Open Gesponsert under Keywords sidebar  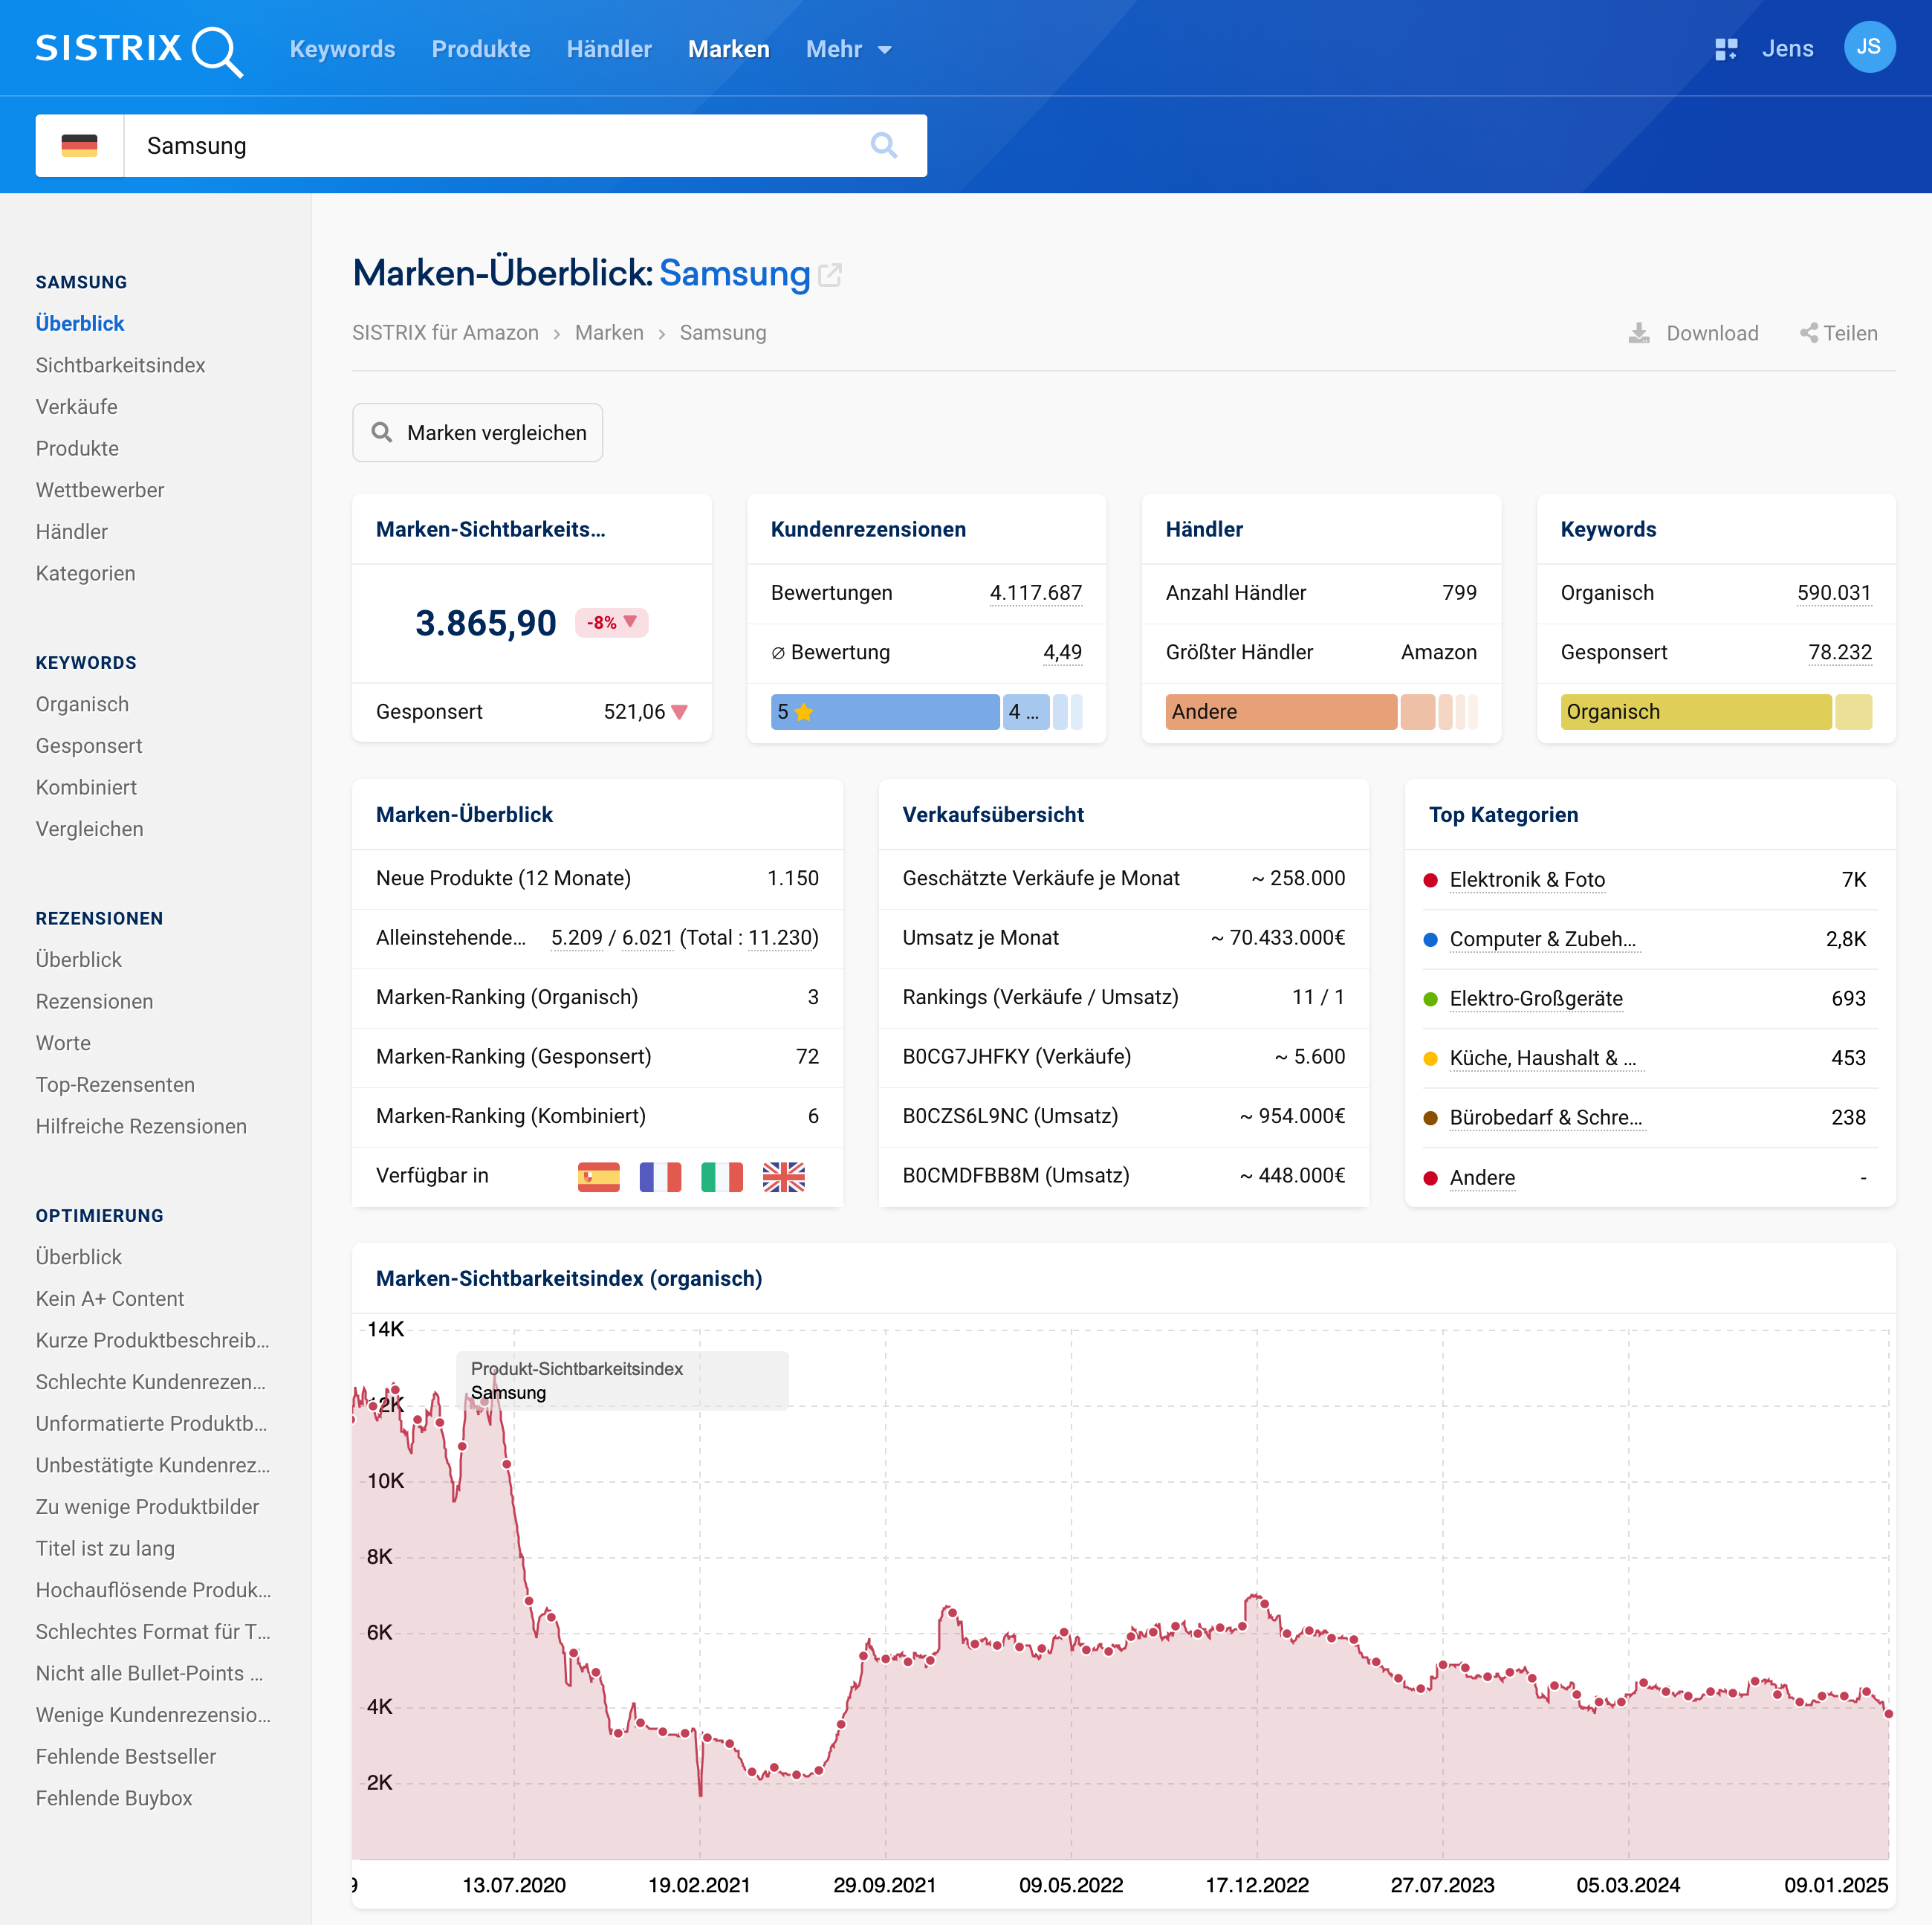(89, 746)
